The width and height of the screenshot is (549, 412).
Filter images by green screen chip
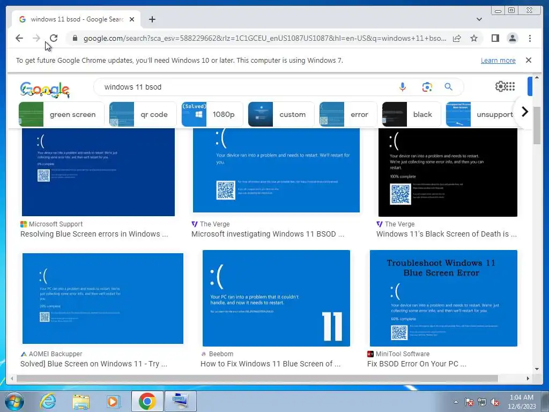point(61,114)
